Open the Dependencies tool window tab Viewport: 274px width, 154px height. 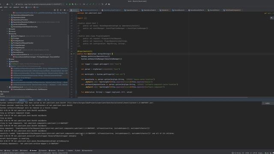tap(87, 151)
